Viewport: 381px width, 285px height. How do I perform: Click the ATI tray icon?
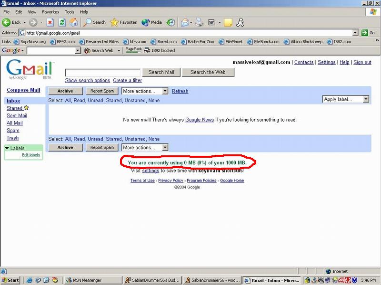coord(341,280)
